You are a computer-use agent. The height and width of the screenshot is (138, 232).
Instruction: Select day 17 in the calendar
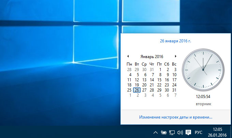tap(174, 80)
